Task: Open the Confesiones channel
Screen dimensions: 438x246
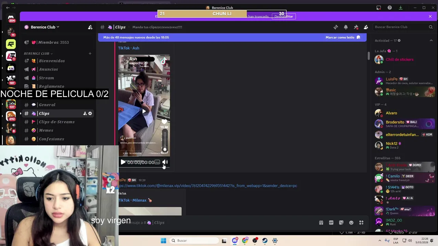Action: 58,139
